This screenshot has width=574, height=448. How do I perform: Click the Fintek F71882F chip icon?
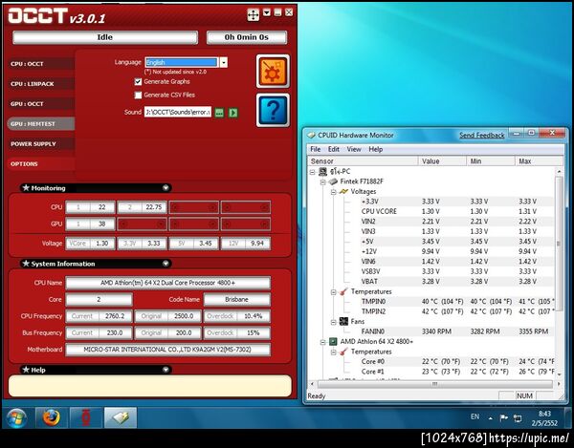tap(333, 181)
